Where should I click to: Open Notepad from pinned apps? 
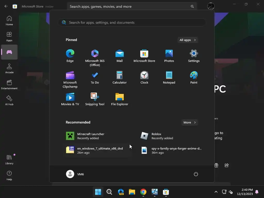[x=169, y=77]
